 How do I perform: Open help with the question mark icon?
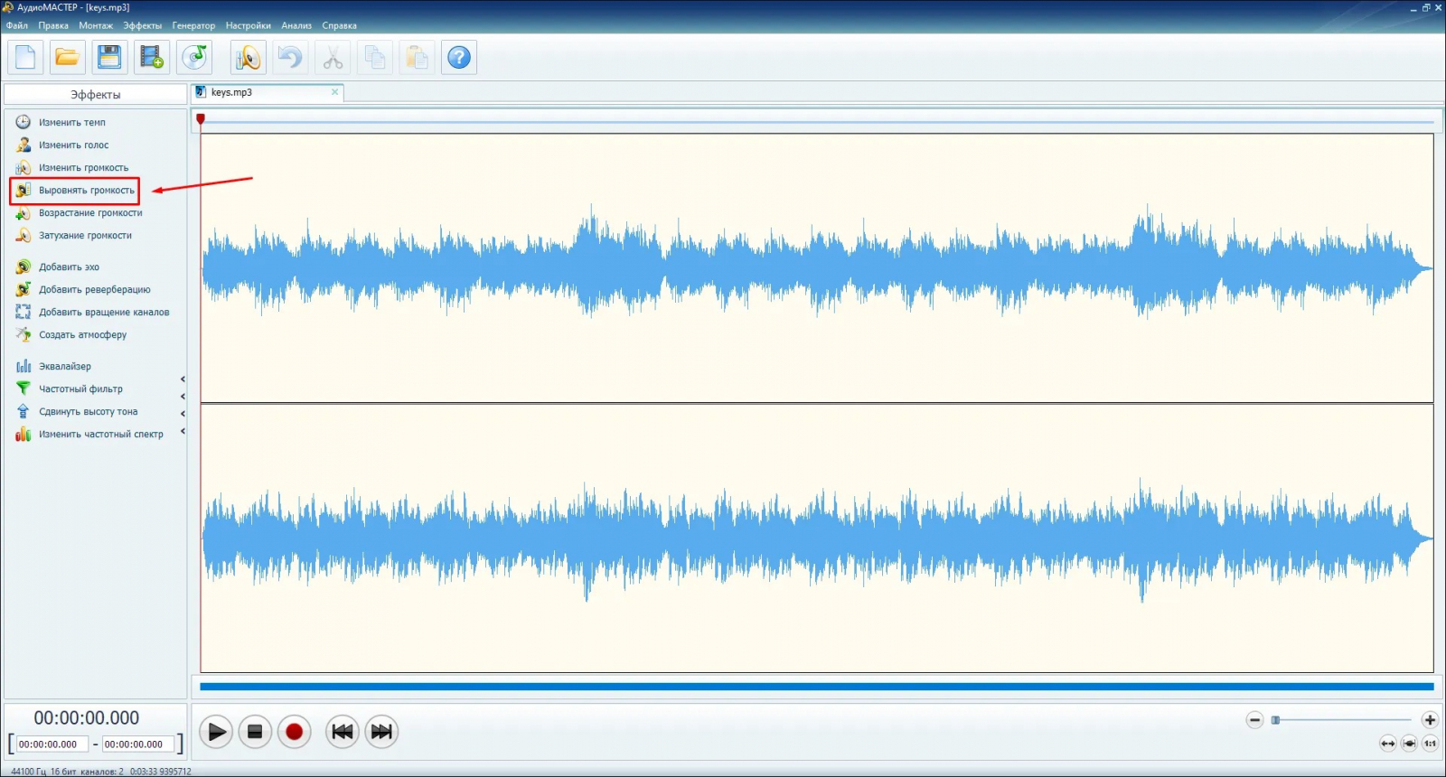pyautogui.click(x=459, y=58)
